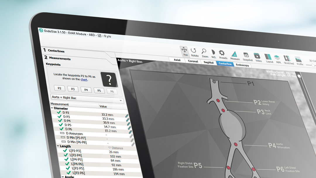Switch to the Endoscopy tab
316x178 pixels.
tap(242, 65)
